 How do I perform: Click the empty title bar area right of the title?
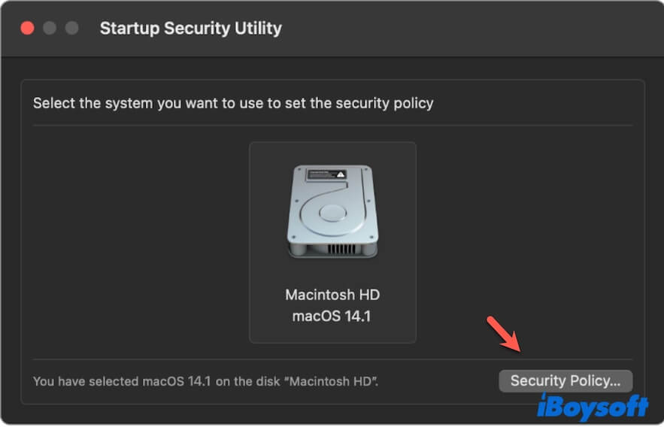pos(466,29)
